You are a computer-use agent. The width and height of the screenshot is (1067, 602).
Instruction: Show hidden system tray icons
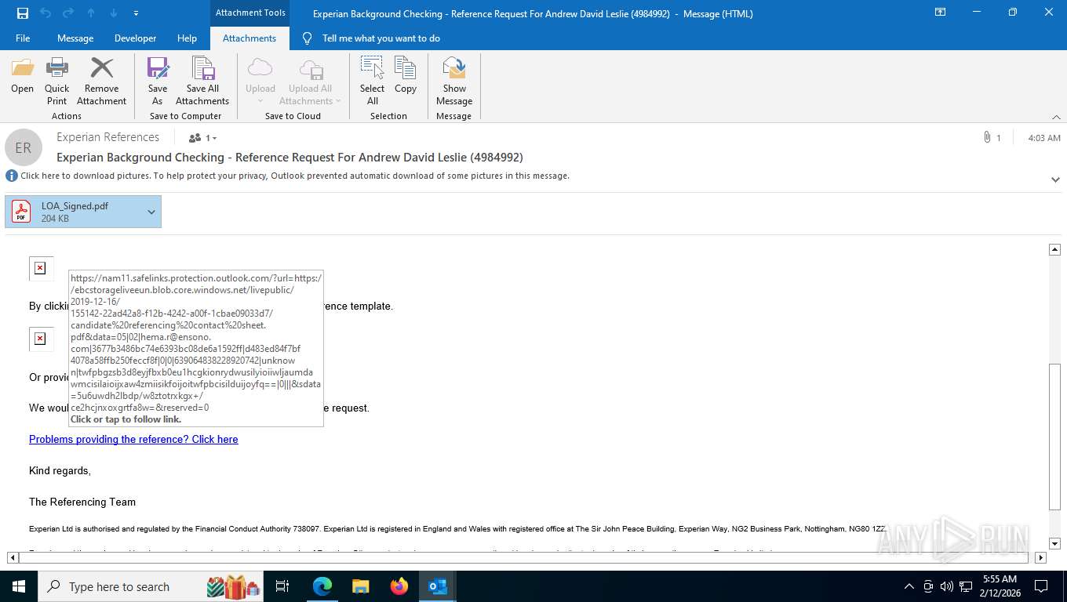909,586
